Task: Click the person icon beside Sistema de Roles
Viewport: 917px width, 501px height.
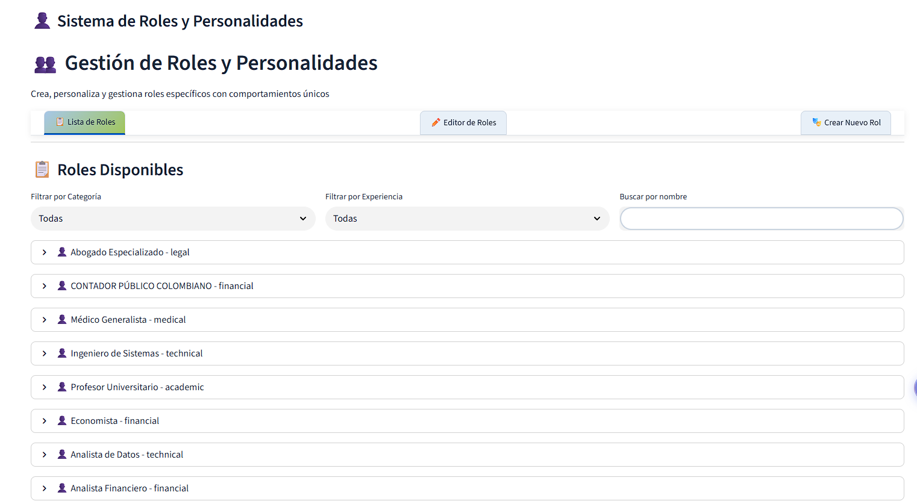Action: tap(42, 21)
